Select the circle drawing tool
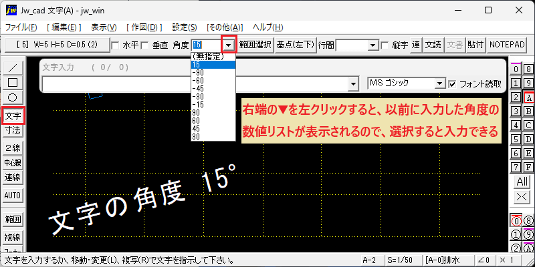535x267 pixels. pyautogui.click(x=13, y=97)
